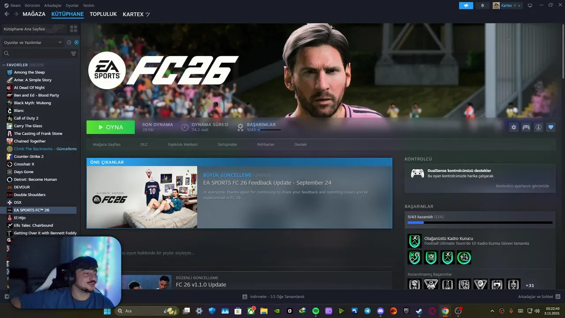Open Arkadaşlar ve Sohbet

coord(539,297)
